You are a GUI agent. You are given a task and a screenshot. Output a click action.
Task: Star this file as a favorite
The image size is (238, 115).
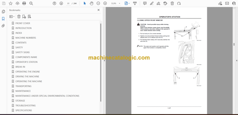pos(11,3)
